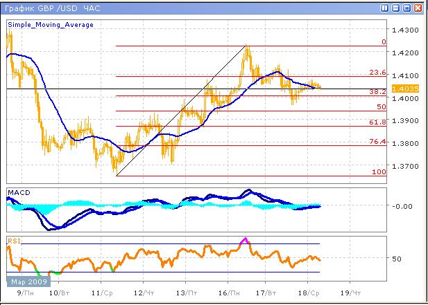Image resolution: width=428 pixels, height=305 pixels.
Task: Select the MACD panel label
Action: point(17,191)
